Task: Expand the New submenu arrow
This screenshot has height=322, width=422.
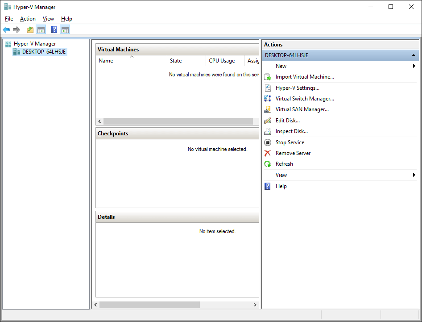Action: [414, 66]
